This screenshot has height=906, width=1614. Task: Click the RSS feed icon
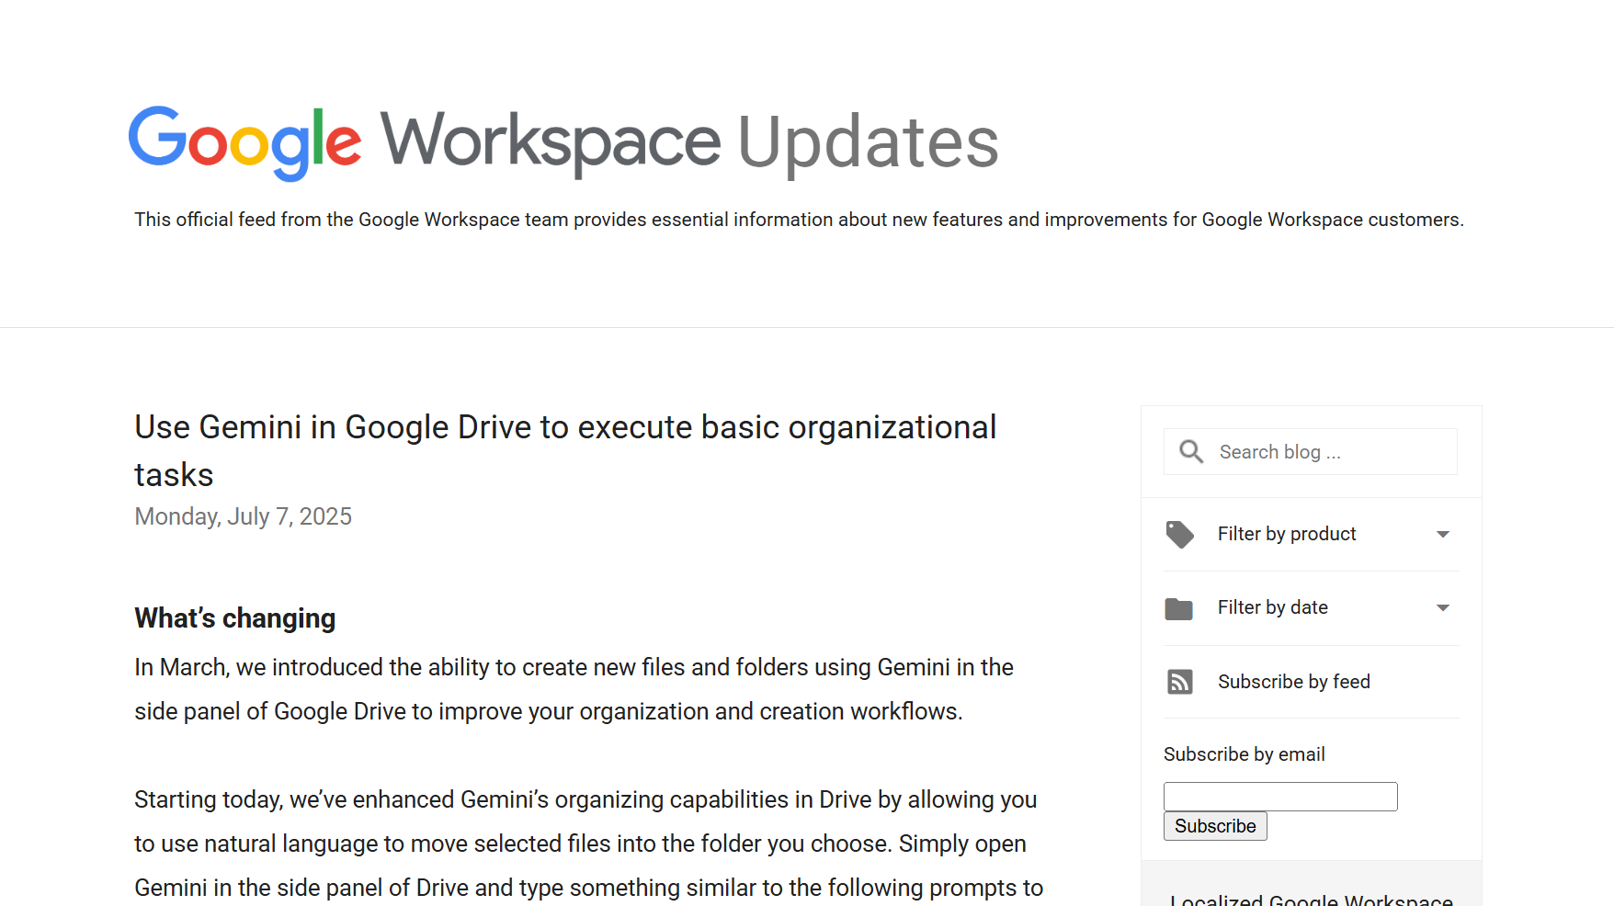pyautogui.click(x=1180, y=682)
